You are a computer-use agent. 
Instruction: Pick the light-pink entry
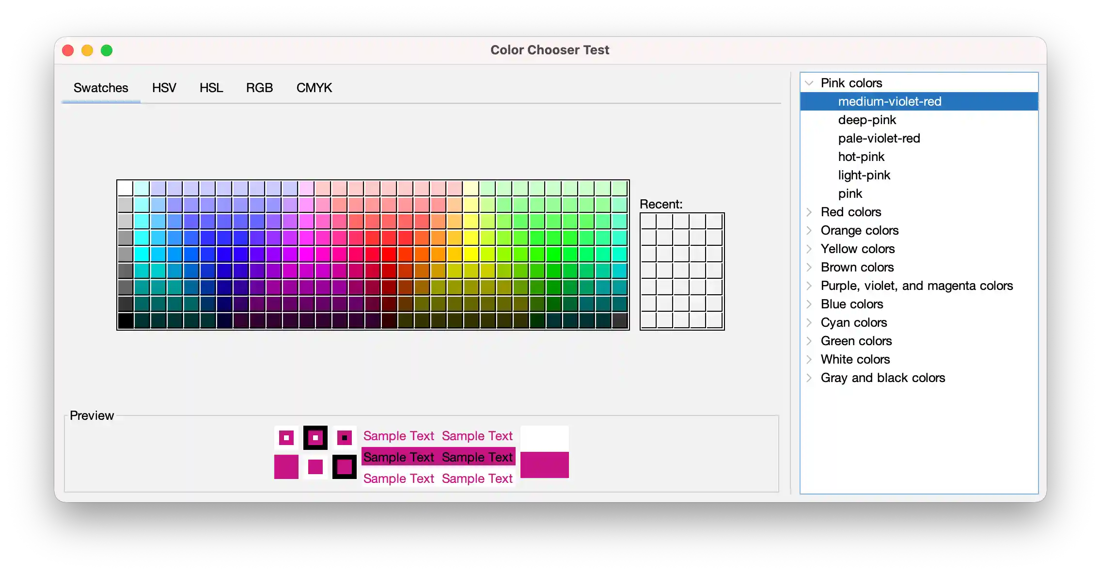[864, 175]
